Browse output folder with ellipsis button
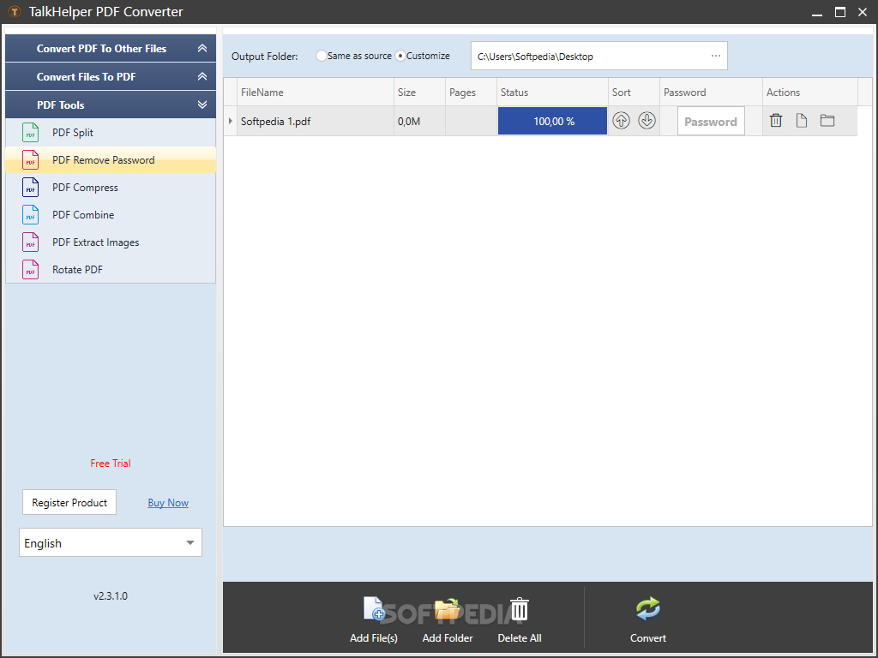Screen dimensions: 878x658 [x=716, y=56]
